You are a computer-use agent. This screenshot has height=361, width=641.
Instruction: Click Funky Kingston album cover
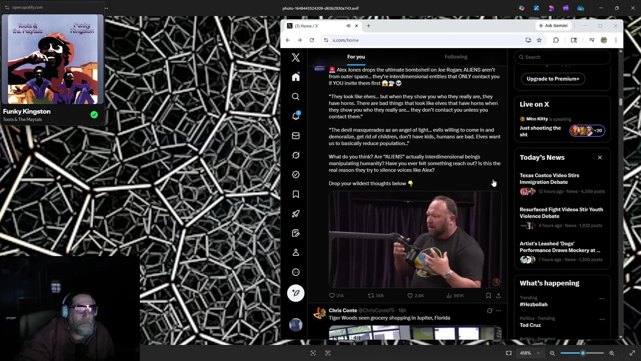tap(53, 59)
